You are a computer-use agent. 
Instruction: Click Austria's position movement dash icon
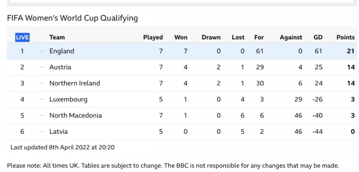42,67
